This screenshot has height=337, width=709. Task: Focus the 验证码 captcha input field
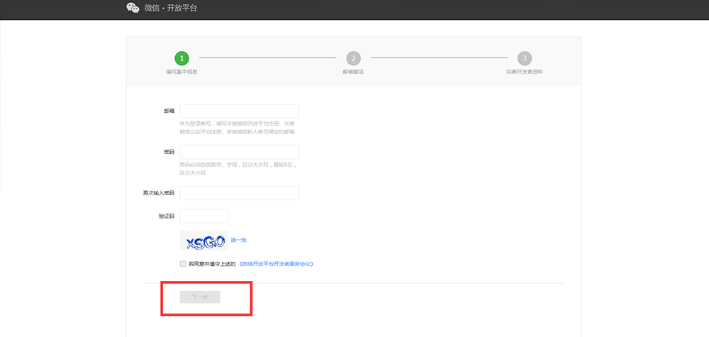pyautogui.click(x=204, y=216)
